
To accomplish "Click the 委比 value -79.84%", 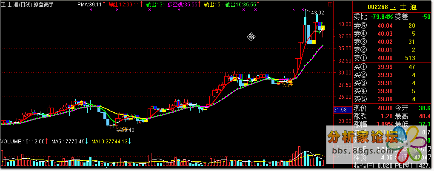I will coord(381,17).
